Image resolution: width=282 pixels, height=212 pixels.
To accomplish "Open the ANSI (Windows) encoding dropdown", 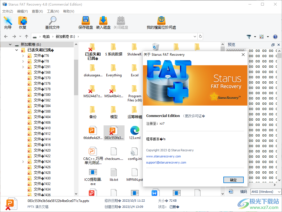I will pyautogui.click(x=265, y=192).
